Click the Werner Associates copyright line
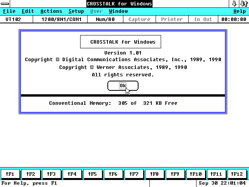 pos(123,67)
